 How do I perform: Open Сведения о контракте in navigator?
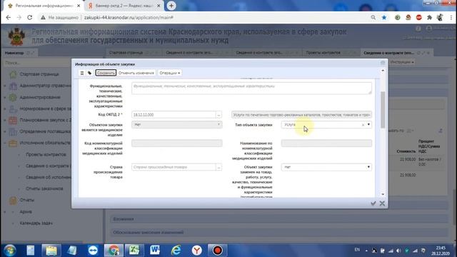48,166
